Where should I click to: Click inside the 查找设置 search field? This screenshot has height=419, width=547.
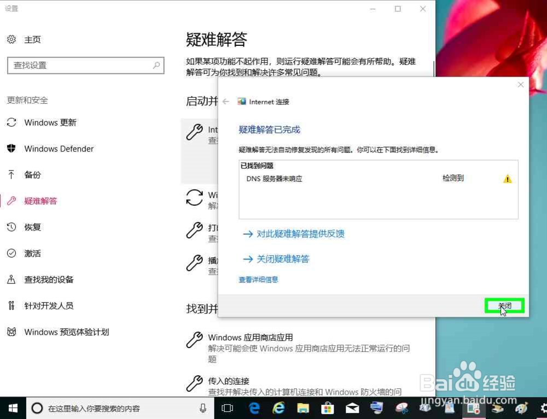(x=82, y=65)
